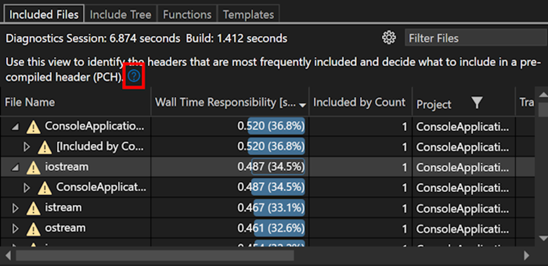
Task: Sort by Wall Time Responsibility column header
Action: point(225,102)
